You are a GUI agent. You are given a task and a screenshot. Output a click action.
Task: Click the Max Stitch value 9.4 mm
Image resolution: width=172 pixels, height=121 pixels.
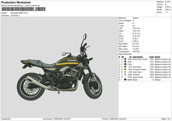[x=136, y=44]
